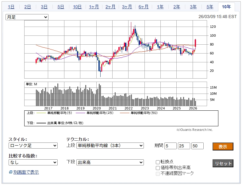Viewport: 242px width, 185px height.
Task: Select the 1年 period tab
Action: [x=160, y=7]
